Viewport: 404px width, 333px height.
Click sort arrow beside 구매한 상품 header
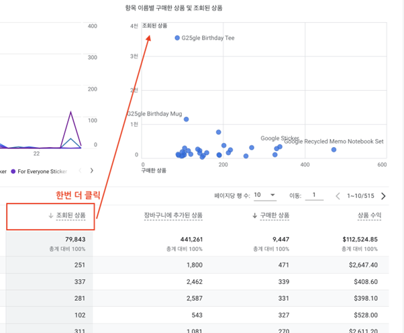pos(254,216)
